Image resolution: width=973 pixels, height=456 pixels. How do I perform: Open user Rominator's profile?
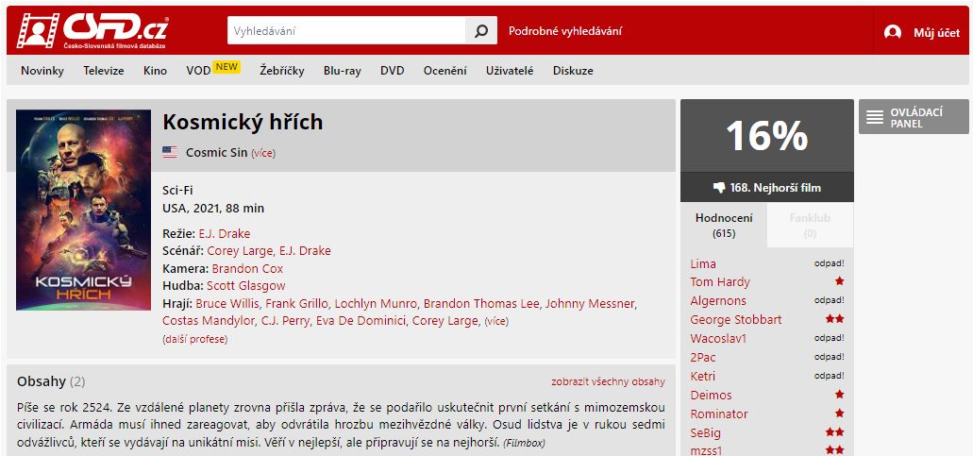tap(719, 414)
